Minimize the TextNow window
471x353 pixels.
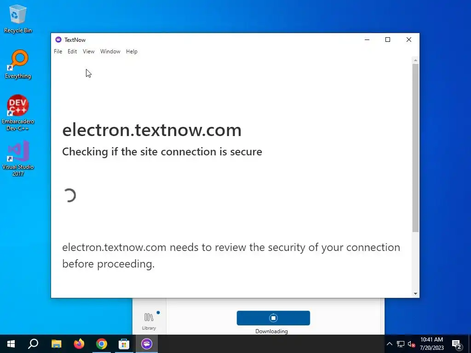pos(367,40)
